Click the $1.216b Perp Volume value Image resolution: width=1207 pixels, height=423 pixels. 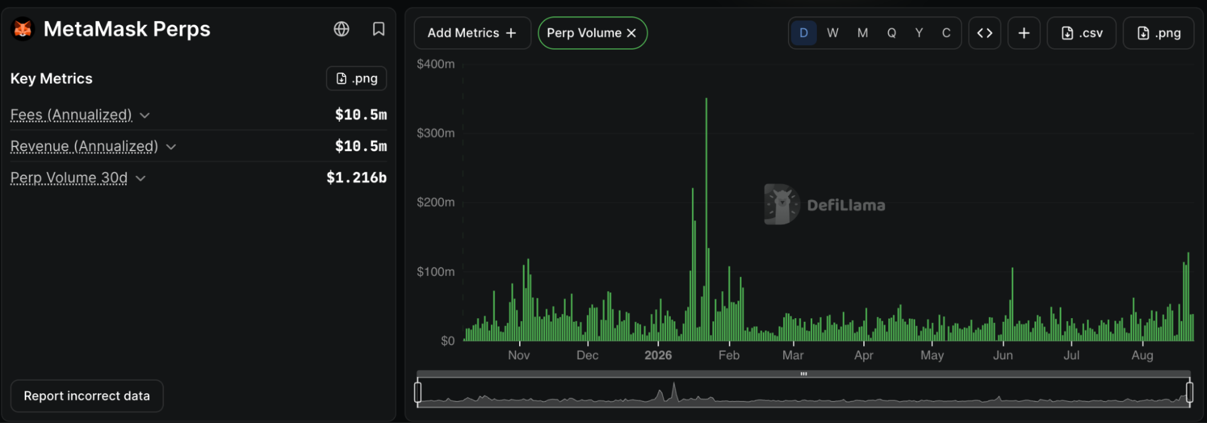[x=356, y=178]
